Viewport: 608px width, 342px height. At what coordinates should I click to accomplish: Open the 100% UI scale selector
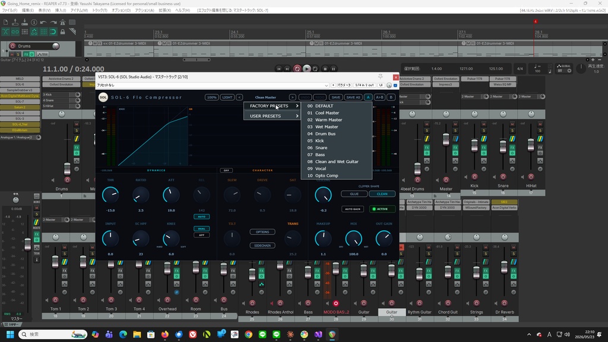point(211,97)
